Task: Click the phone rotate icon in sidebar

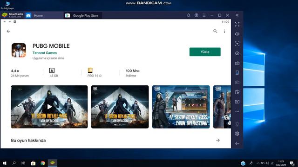Action: [237, 73]
